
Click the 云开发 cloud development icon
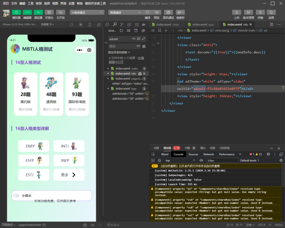pyautogui.click(x=61, y=12)
